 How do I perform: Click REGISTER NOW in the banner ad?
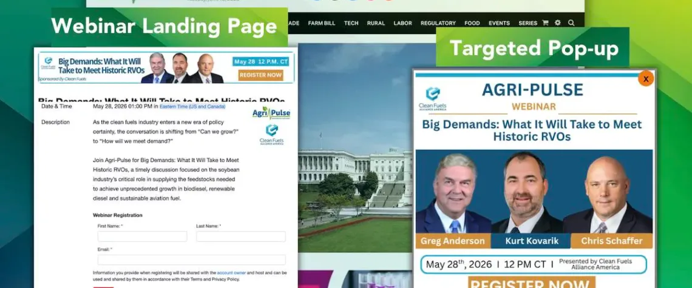click(260, 75)
